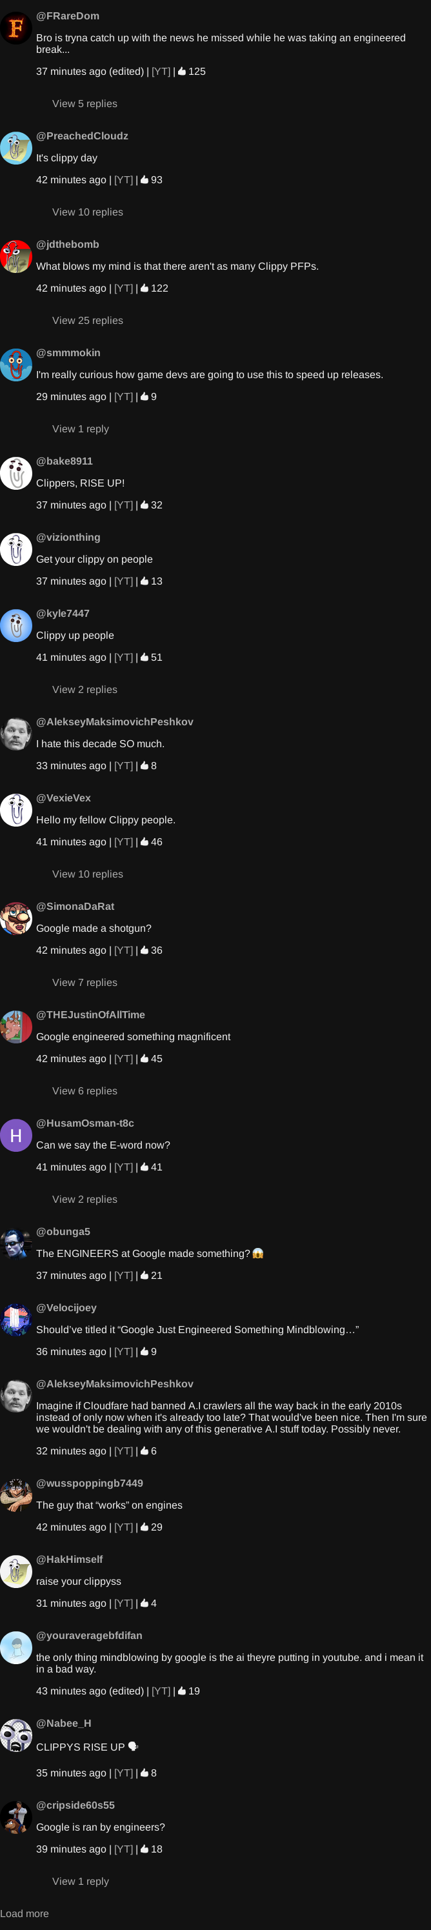Screen dimensions: 431x1930
Task: Open the [YT] link on @youraveragebfdifan's comment
Action: point(161,1691)
